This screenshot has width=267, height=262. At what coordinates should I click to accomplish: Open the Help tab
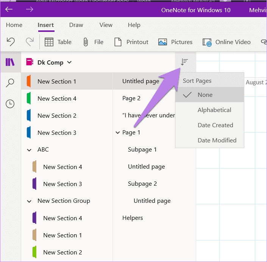pyautogui.click(x=134, y=25)
